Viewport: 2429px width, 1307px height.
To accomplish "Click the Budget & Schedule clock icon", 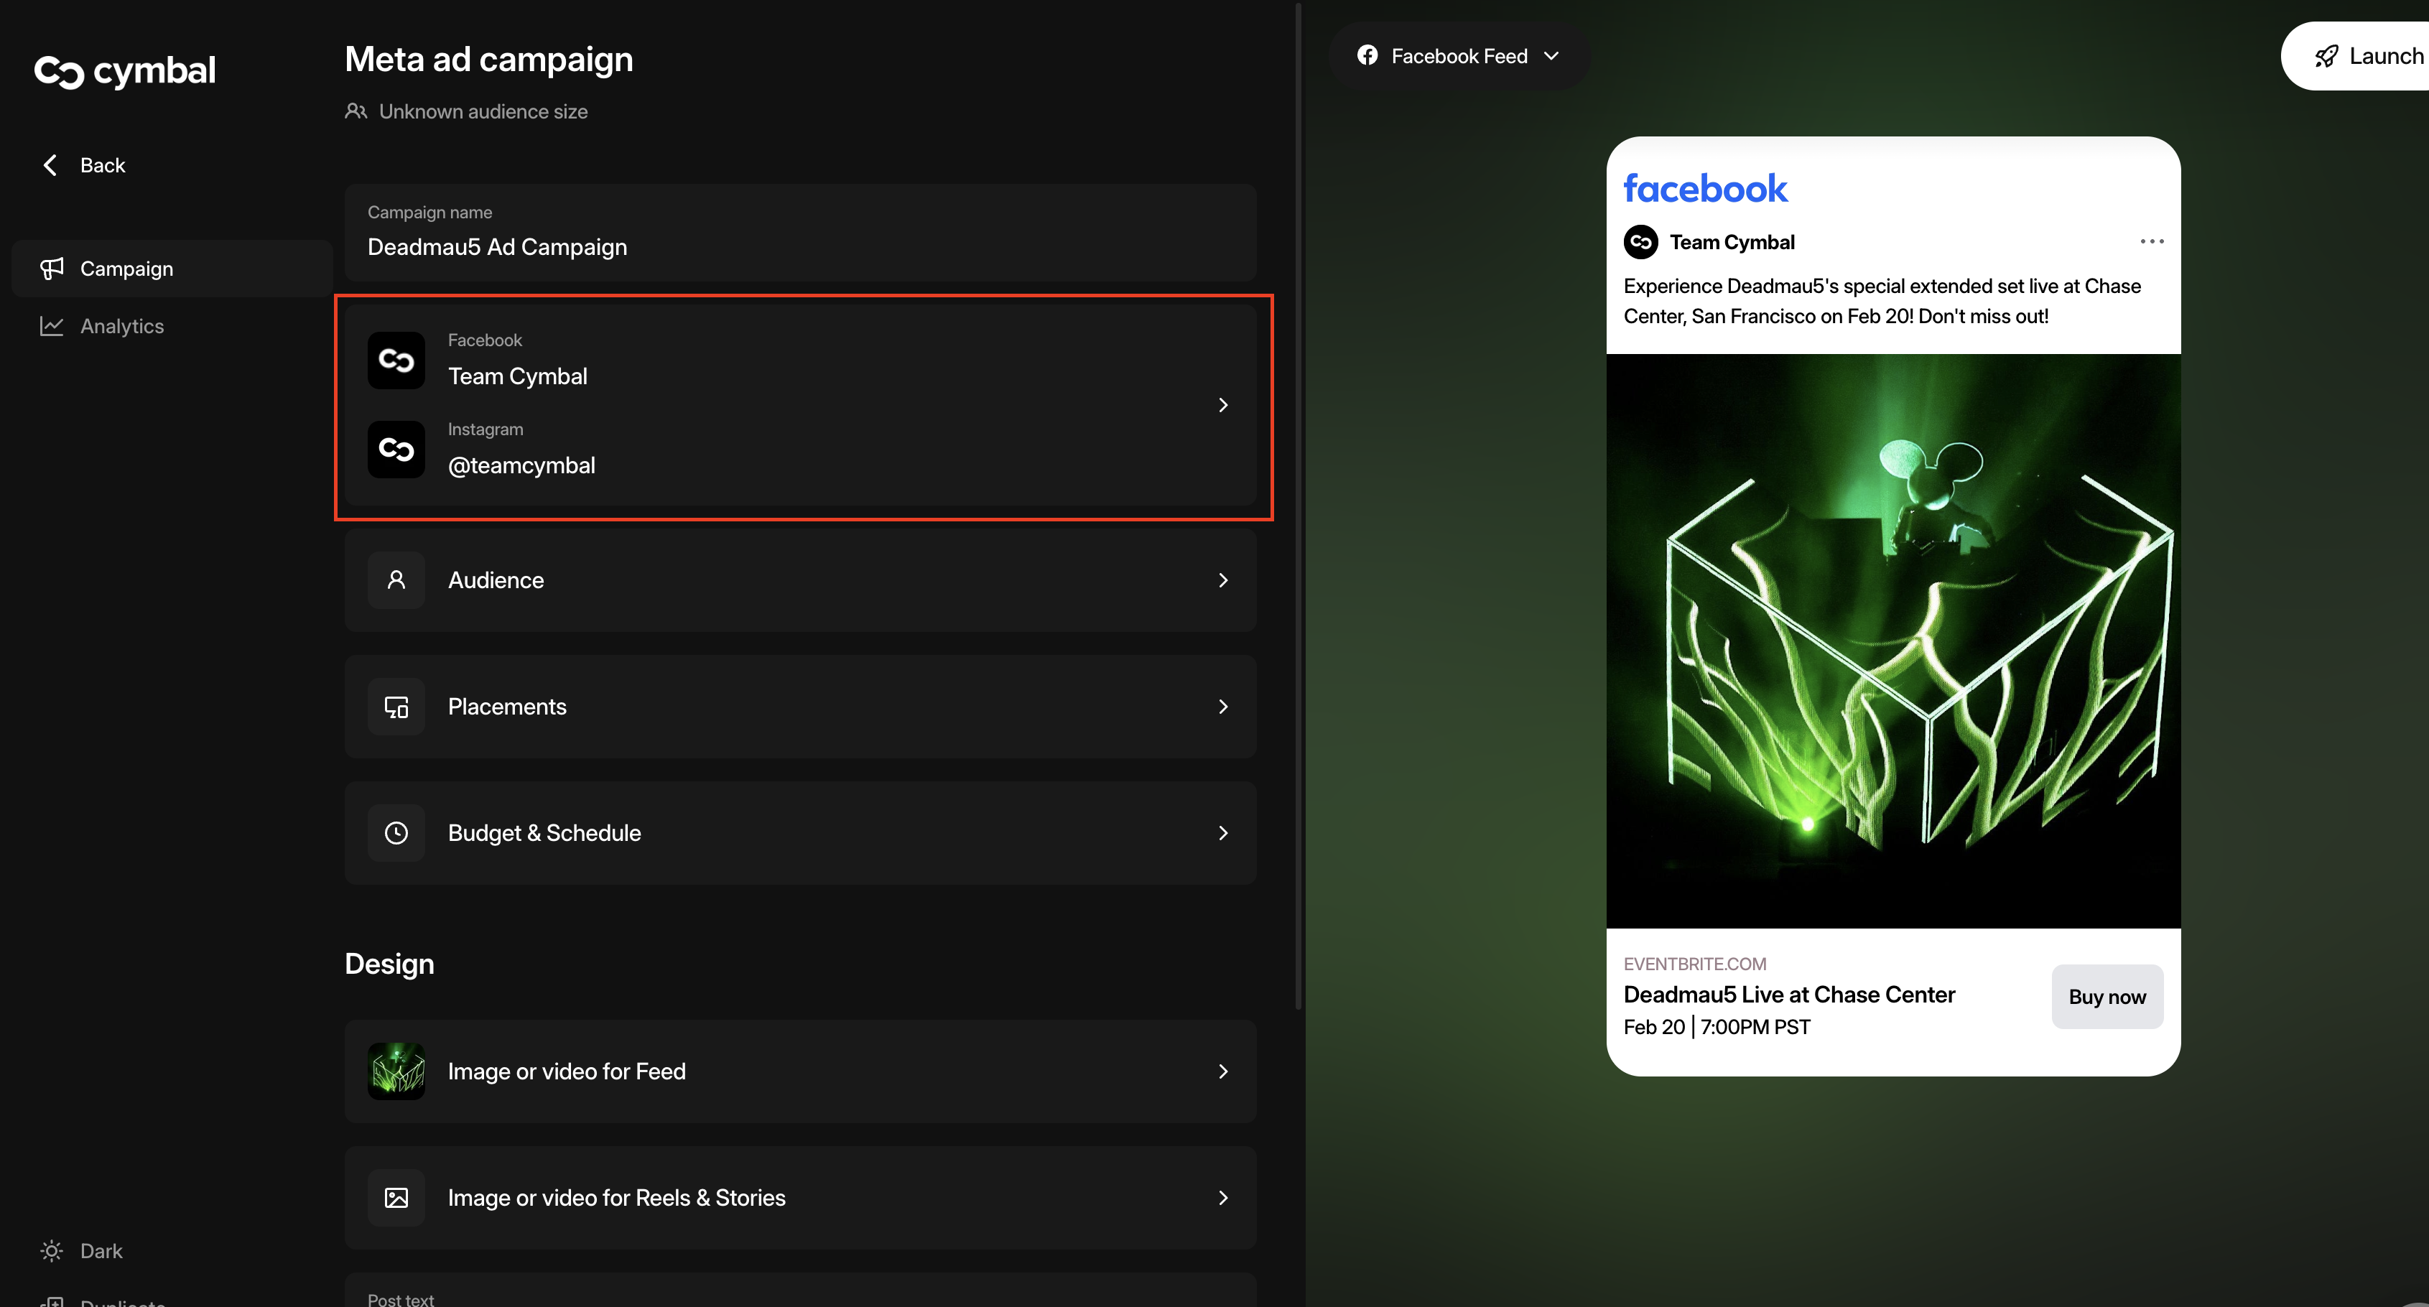I will tap(396, 832).
